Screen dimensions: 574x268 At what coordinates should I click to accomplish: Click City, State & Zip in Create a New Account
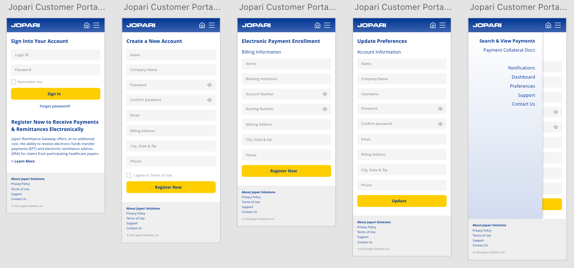coord(171,146)
